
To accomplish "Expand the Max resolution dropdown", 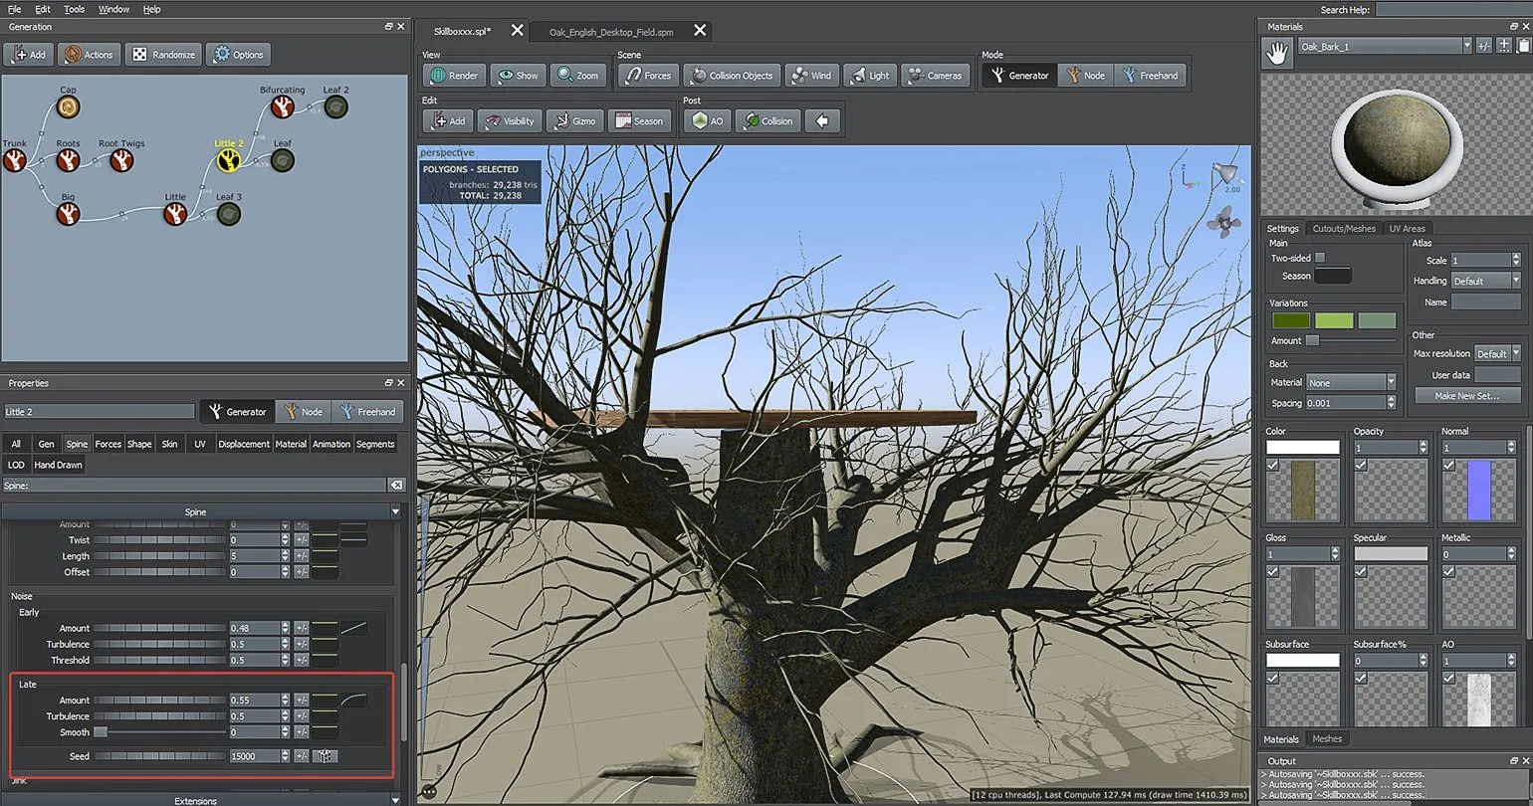I will [x=1497, y=354].
